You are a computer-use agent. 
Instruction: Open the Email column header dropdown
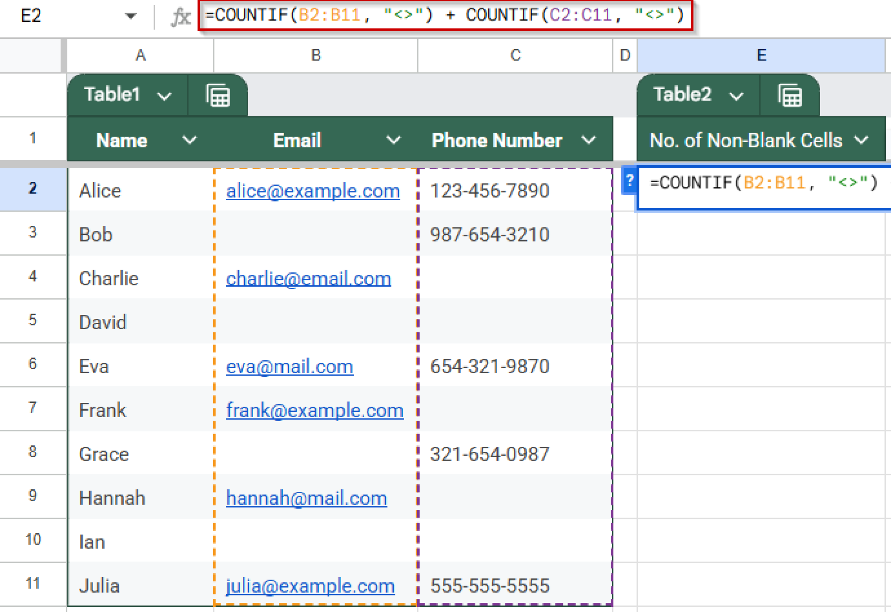coord(394,140)
